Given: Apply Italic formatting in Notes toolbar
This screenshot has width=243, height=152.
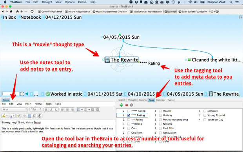Looking at the screenshot, I should click(x=51, y=110).
